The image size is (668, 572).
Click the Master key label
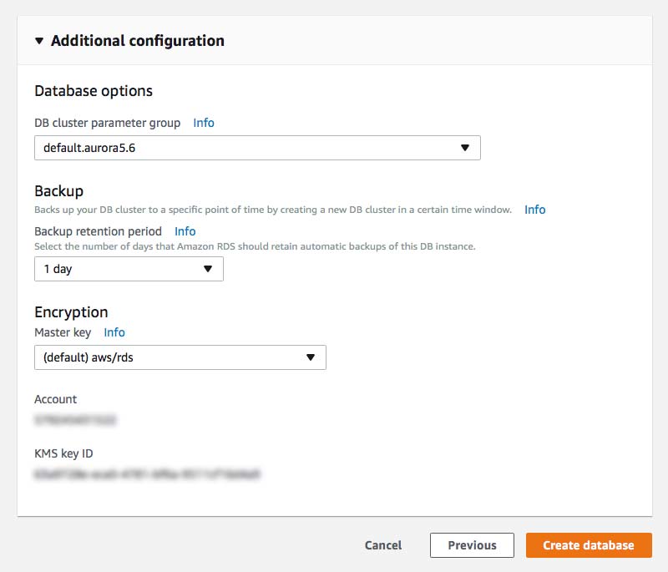tap(63, 332)
